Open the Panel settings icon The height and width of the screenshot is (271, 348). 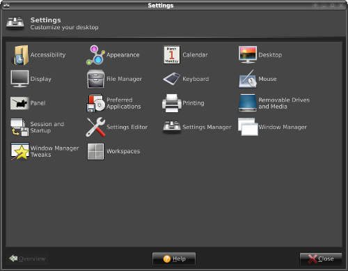(19, 103)
